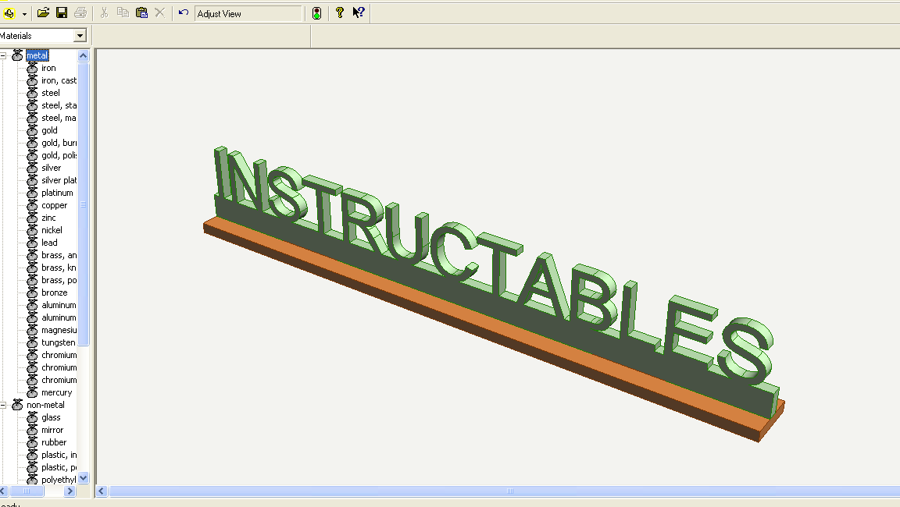This screenshot has width=900, height=507.
Task: Save with the floppy disk icon
Action: point(62,12)
